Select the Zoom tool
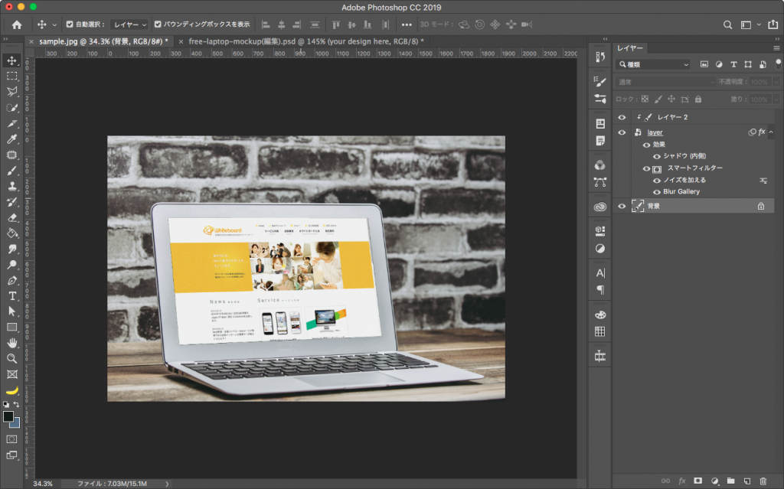The height and width of the screenshot is (489, 784). click(10, 358)
